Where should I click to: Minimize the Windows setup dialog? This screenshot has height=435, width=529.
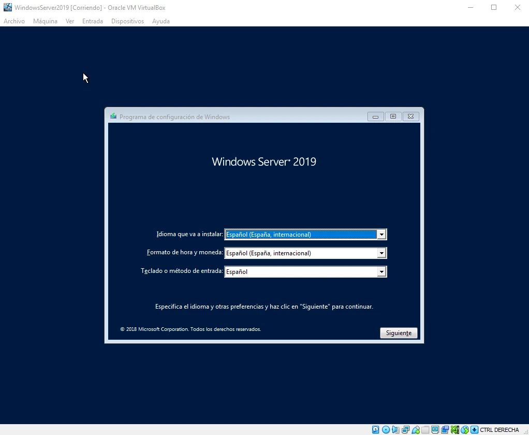tap(375, 117)
